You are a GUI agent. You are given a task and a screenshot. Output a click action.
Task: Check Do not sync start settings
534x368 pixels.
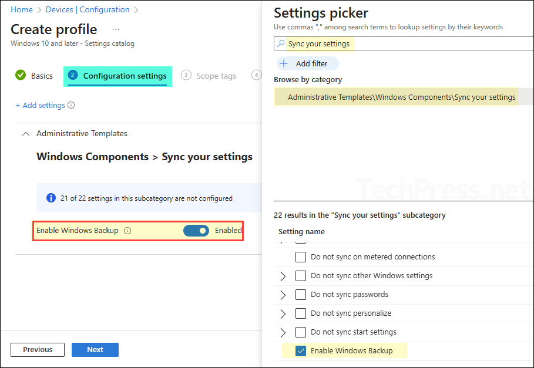tap(301, 332)
